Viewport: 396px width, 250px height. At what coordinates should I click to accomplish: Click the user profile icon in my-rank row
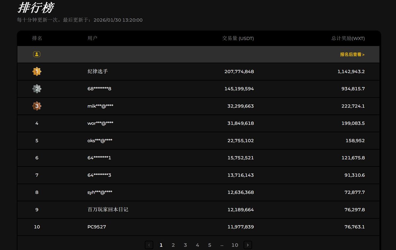[37, 54]
